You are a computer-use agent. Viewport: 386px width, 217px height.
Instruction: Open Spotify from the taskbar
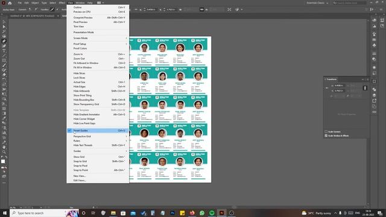coord(212,213)
